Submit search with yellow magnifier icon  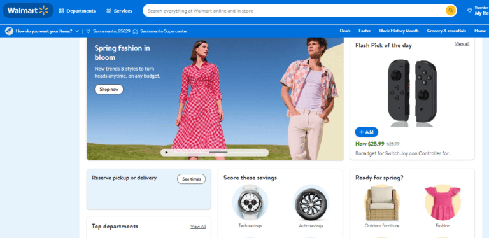[451, 11]
